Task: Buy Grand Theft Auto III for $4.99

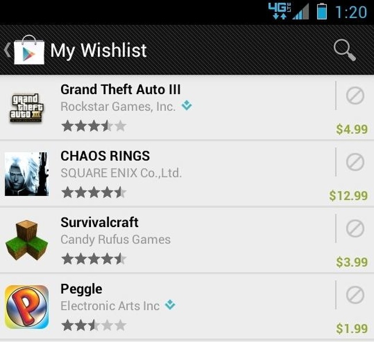Action: [x=352, y=129]
